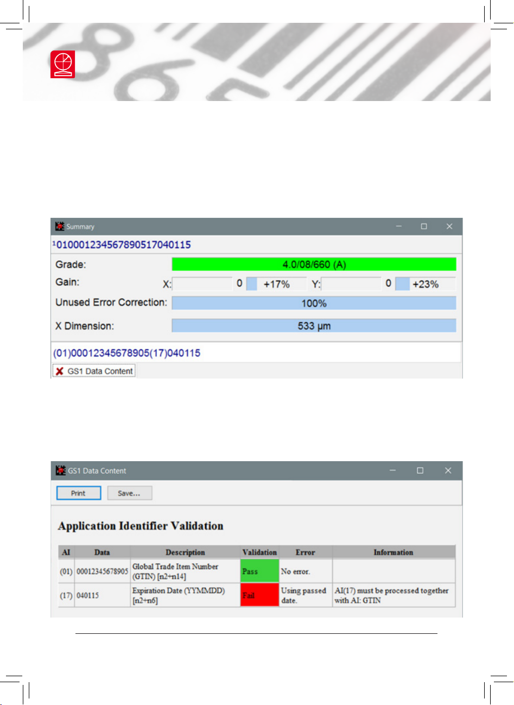Click the red X icon beside GS1 Data Content
Screen dimensions: 514x705
pos(60,372)
